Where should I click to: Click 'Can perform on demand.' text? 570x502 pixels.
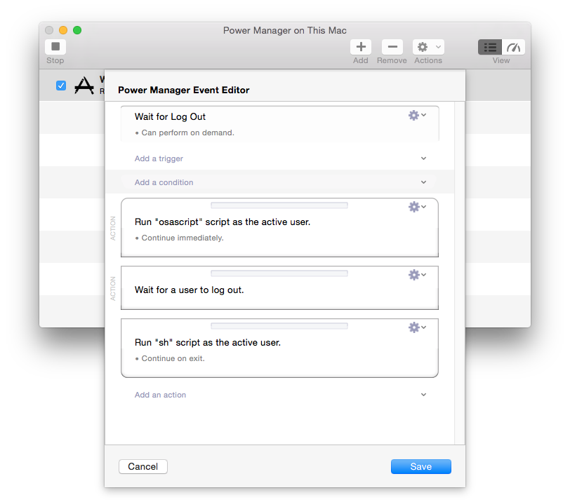pyautogui.click(x=187, y=133)
